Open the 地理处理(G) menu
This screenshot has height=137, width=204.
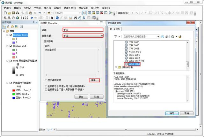70,8
